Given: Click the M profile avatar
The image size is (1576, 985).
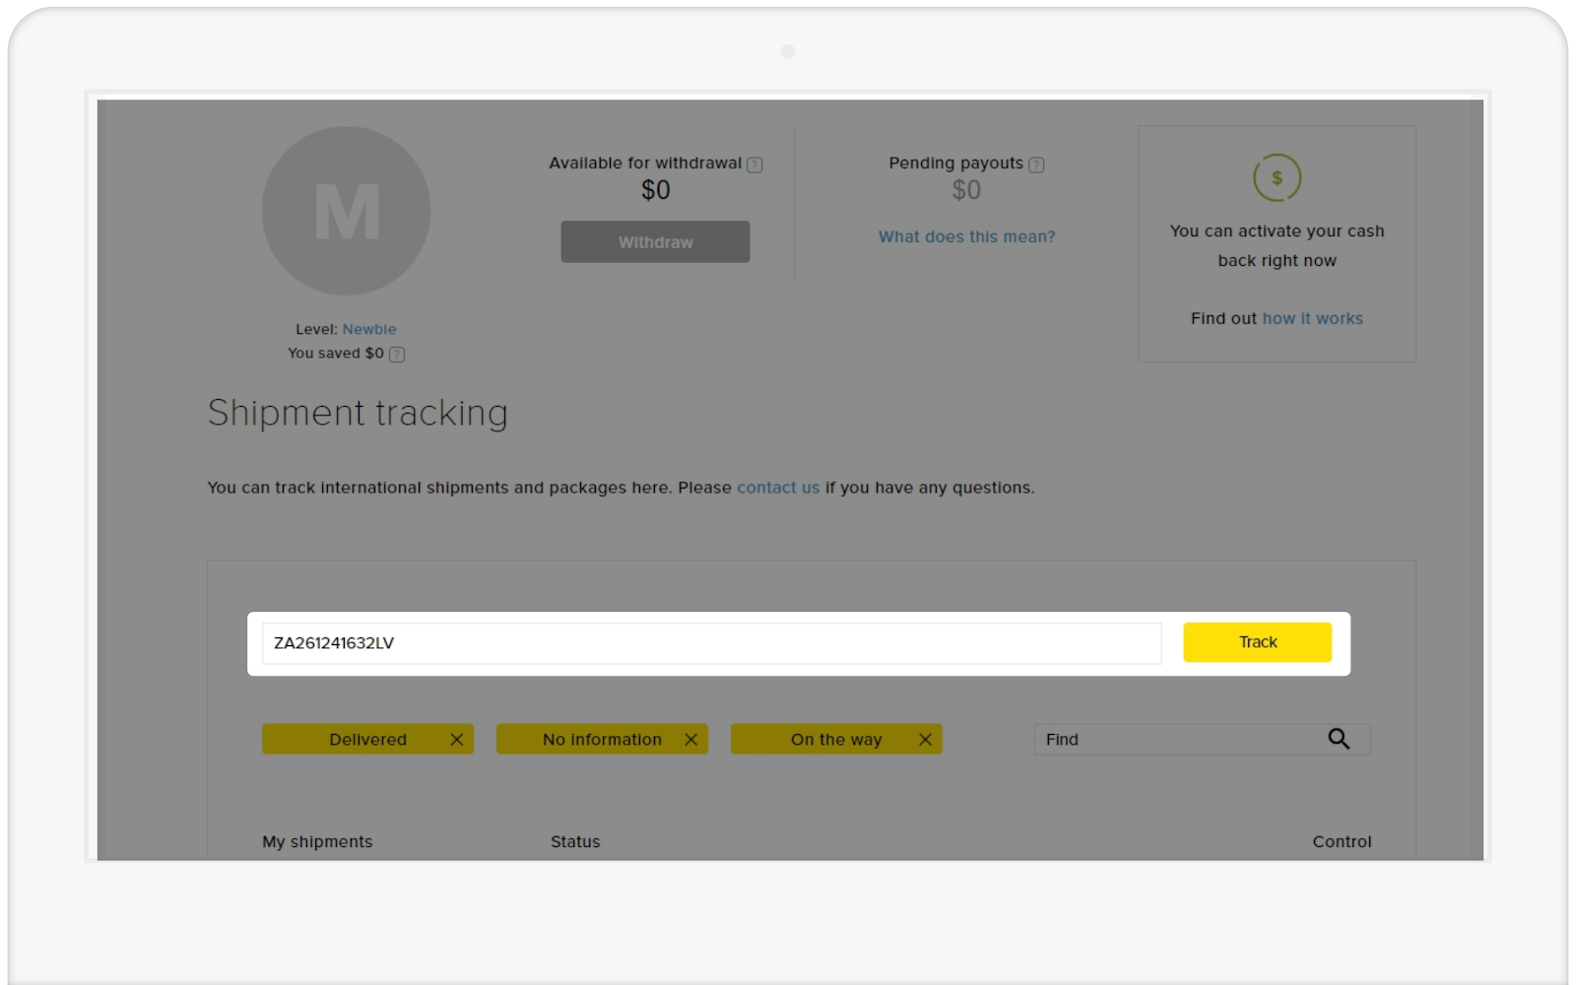Looking at the screenshot, I should coord(346,211).
